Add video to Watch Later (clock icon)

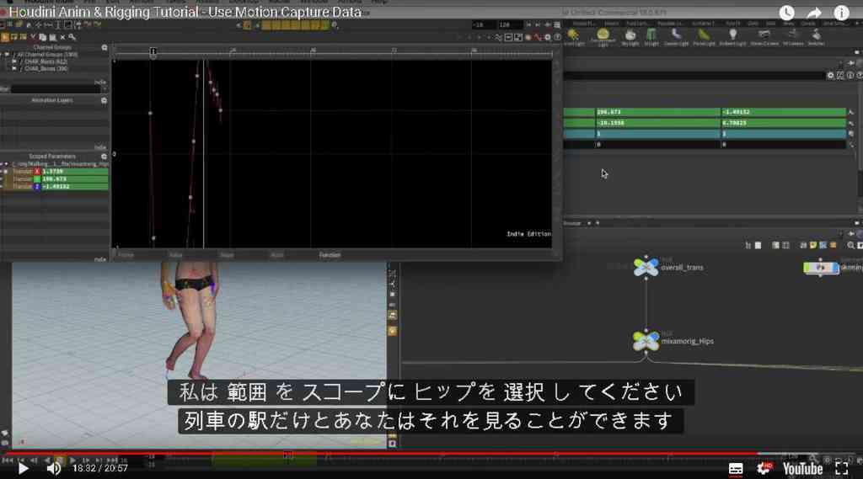tap(786, 13)
